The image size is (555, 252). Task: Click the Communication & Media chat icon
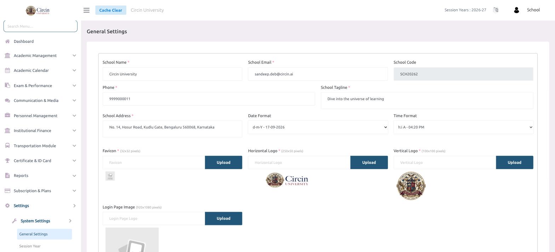[x=7, y=101]
